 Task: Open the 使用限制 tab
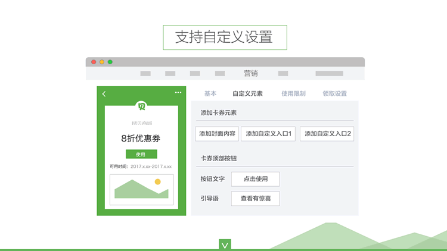coord(293,93)
